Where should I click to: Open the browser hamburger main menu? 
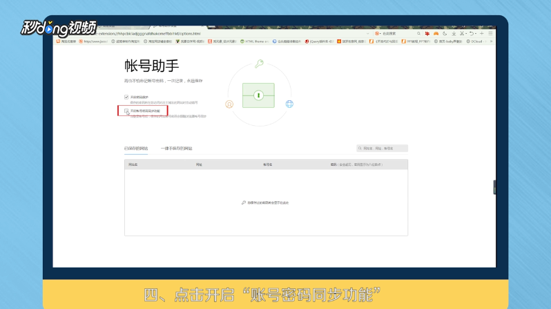coord(490,34)
